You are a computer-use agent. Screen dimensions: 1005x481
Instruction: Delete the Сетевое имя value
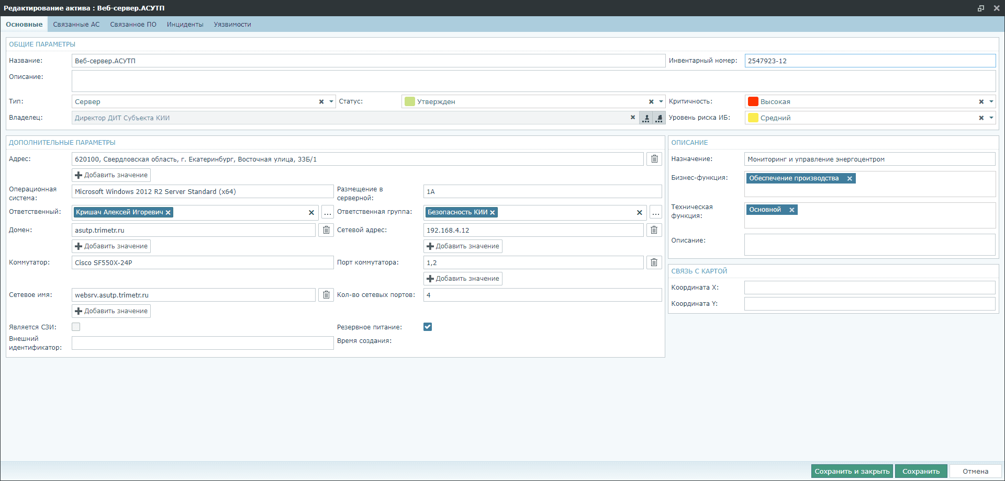pos(326,295)
